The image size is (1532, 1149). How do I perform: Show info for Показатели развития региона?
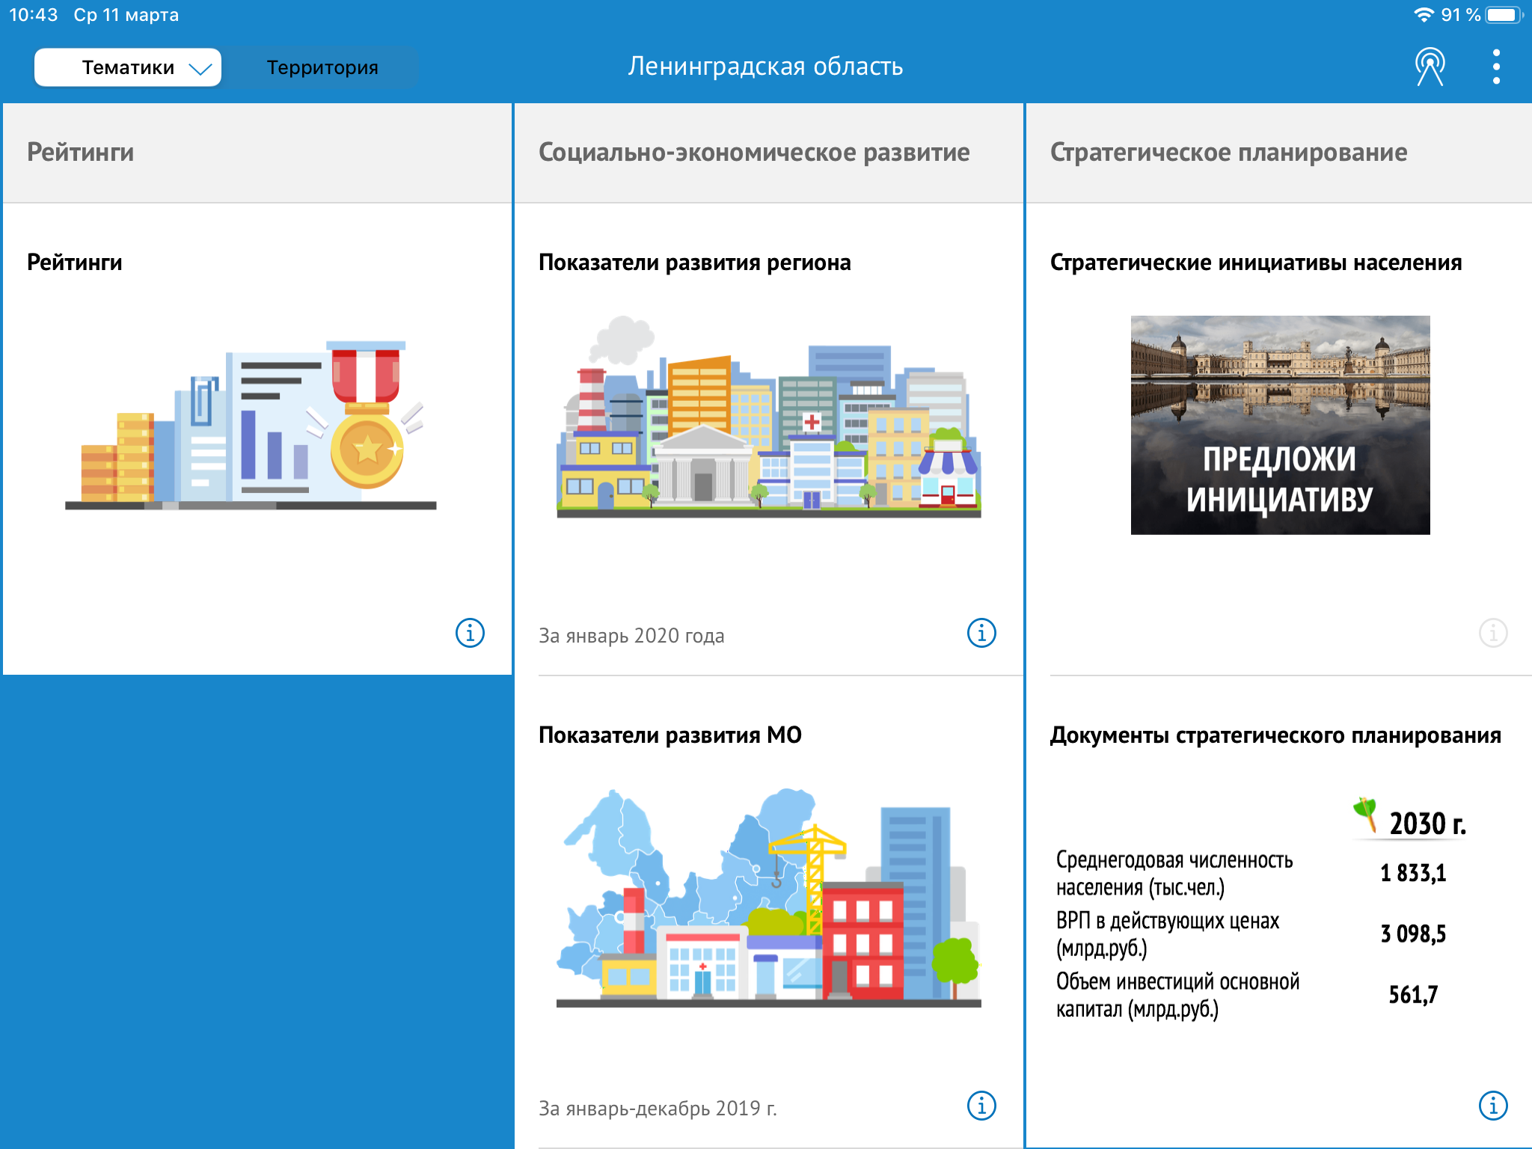(981, 633)
